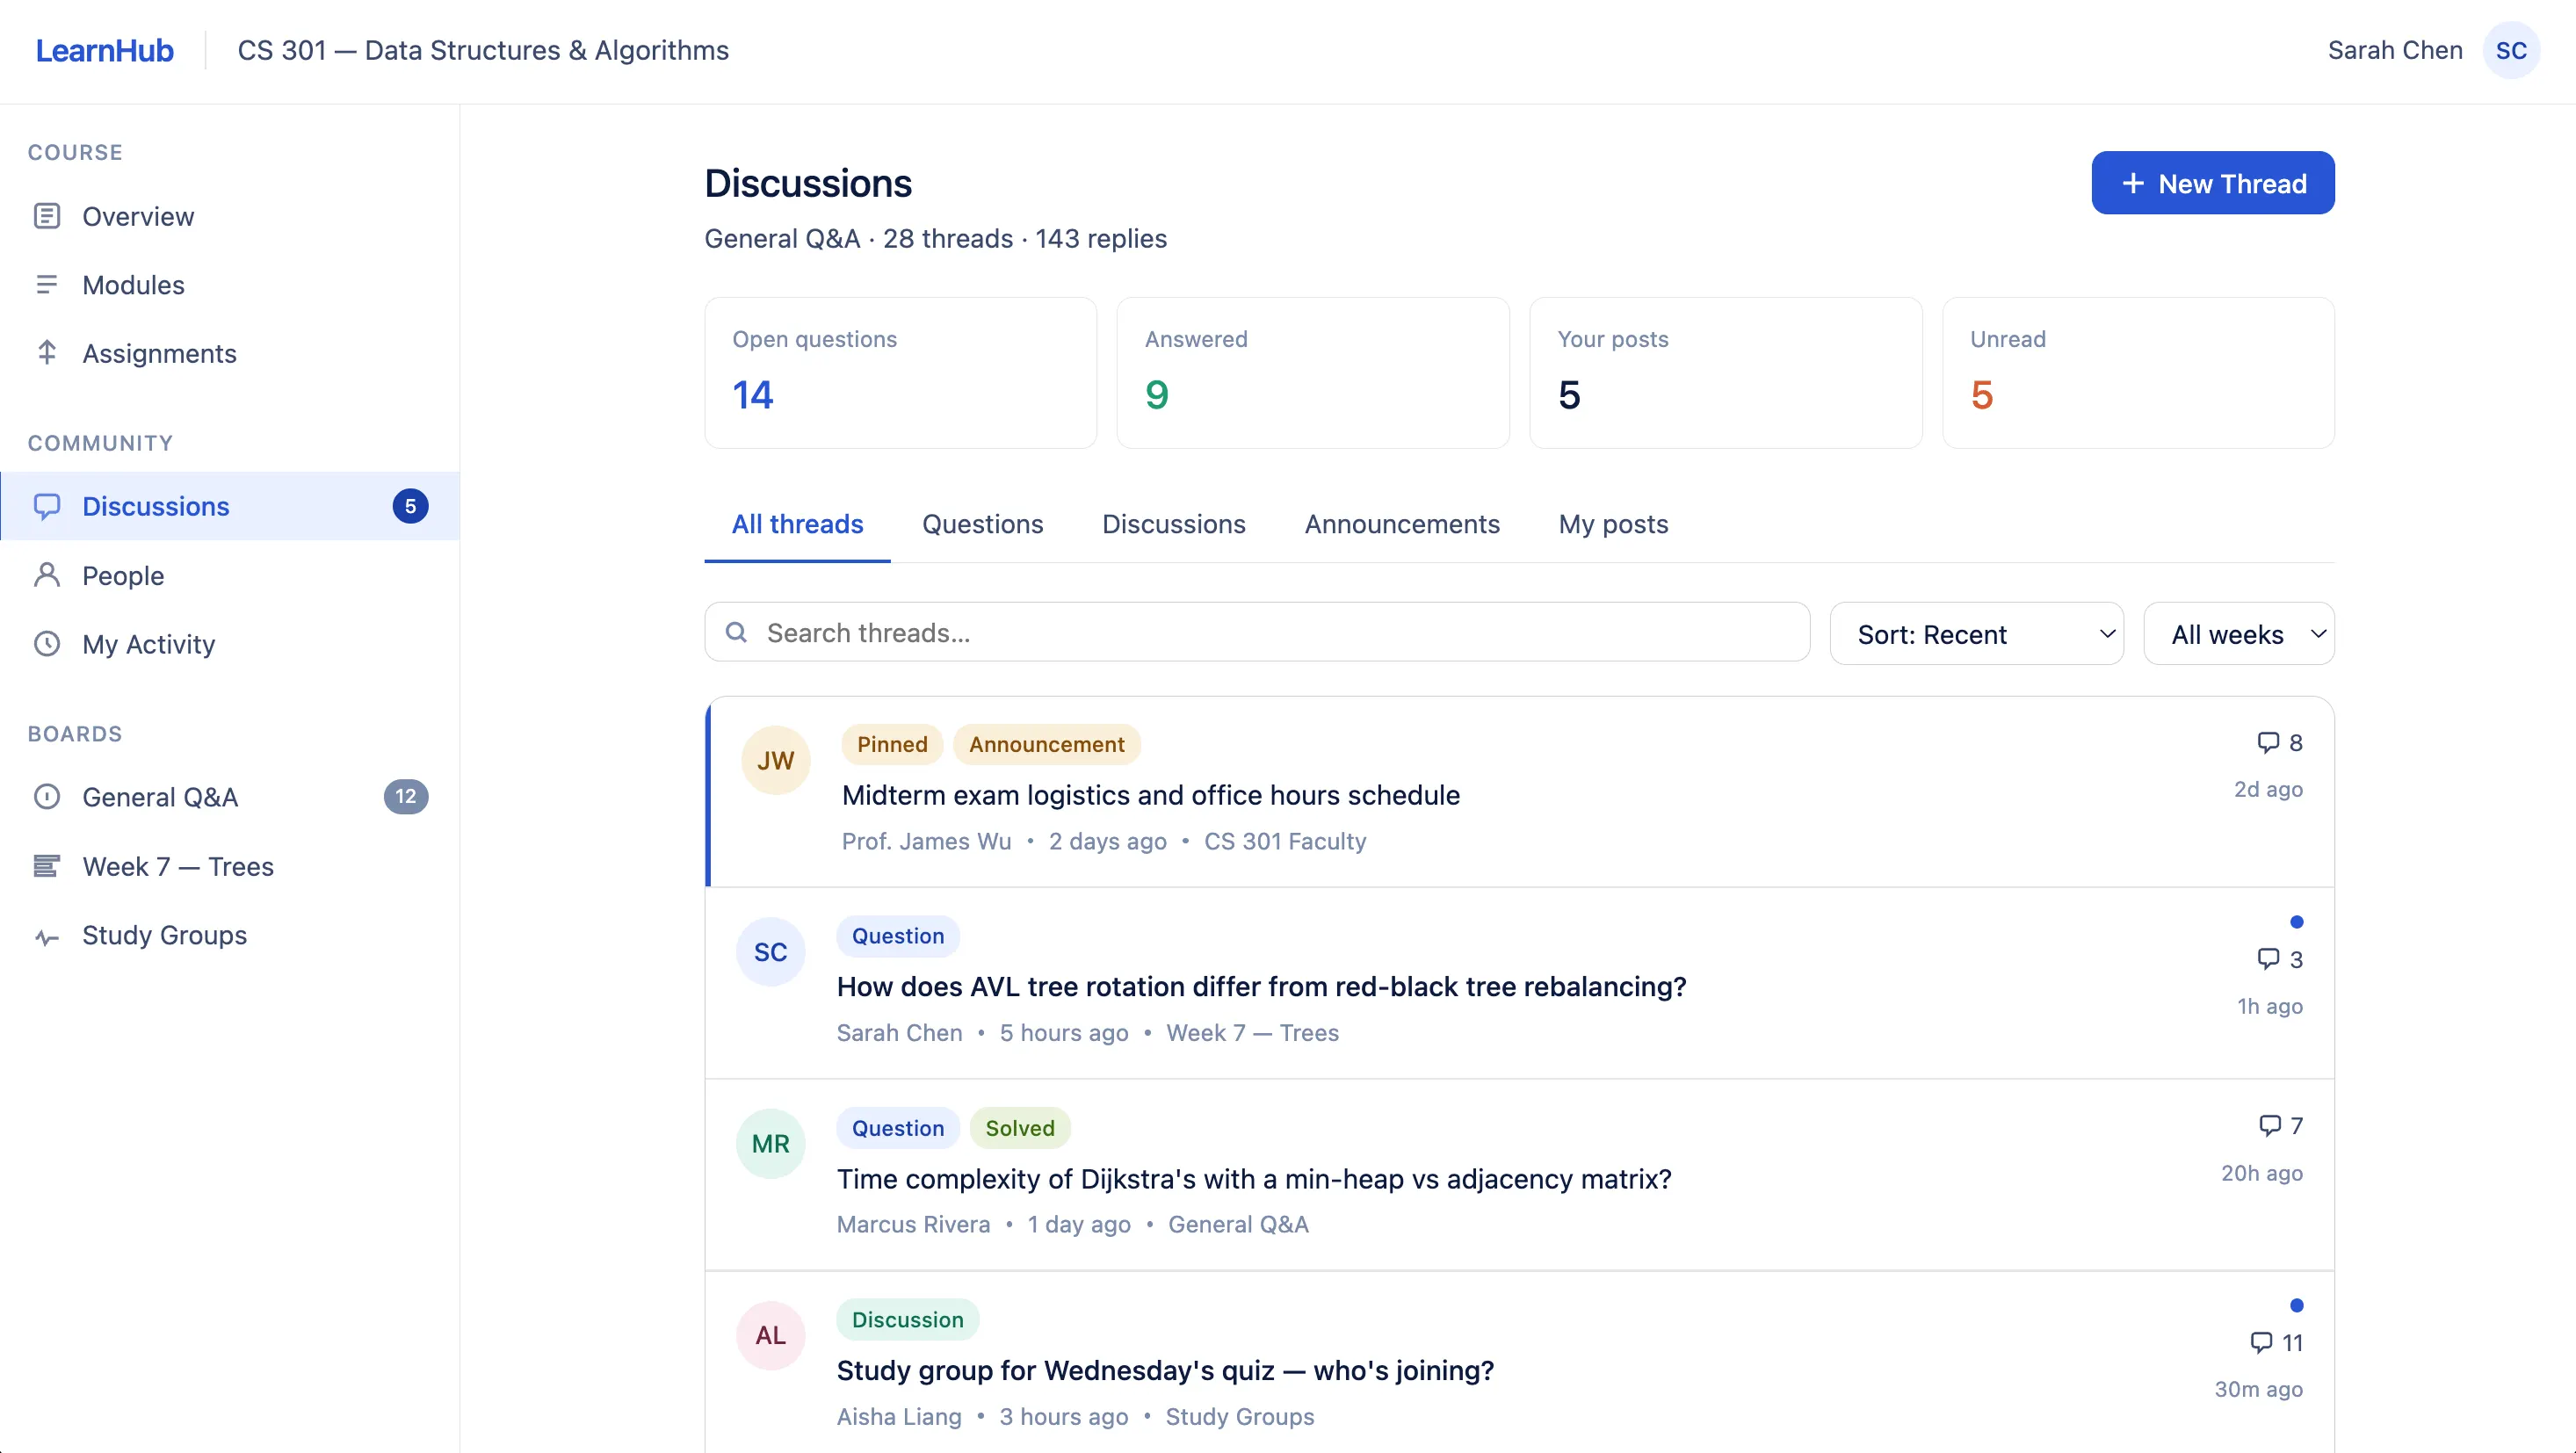Click the unread dot on AVL tree thread
Viewport: 2576px width, 1453px height.
click(x=2297, y=922)
